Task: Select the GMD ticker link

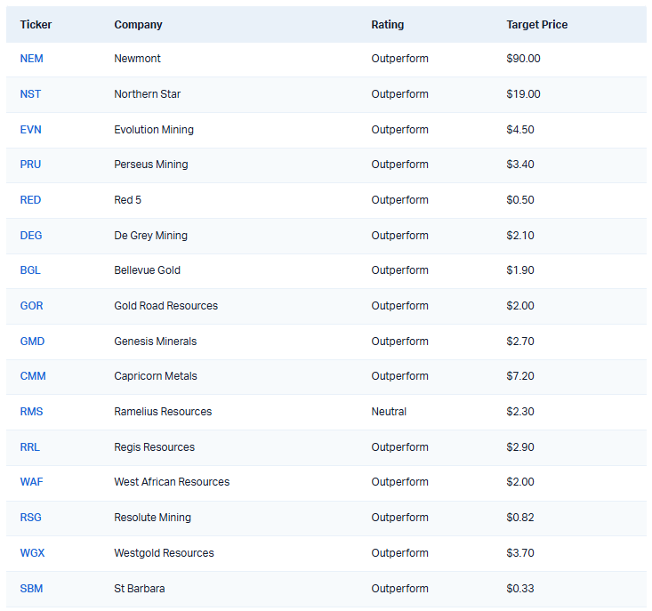Action: point(32,342)
